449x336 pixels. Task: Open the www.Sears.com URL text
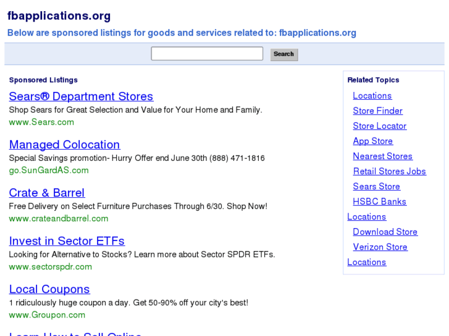point(41,122)
